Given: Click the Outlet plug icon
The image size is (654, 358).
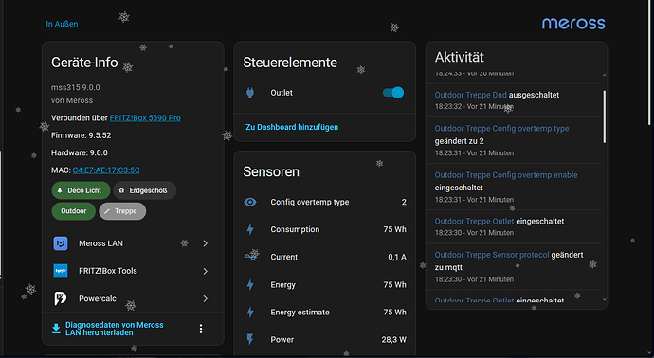Looking at the screenshot, I should tap(250, 93).
